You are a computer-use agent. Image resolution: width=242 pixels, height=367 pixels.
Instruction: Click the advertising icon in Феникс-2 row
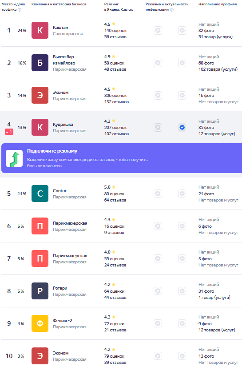(x=158, y=323)
